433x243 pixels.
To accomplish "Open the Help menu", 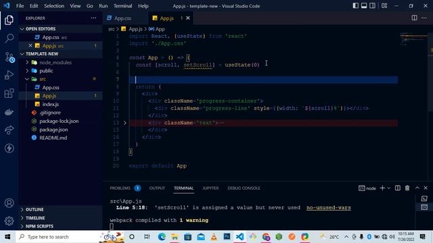I will [x=143, y=6].
